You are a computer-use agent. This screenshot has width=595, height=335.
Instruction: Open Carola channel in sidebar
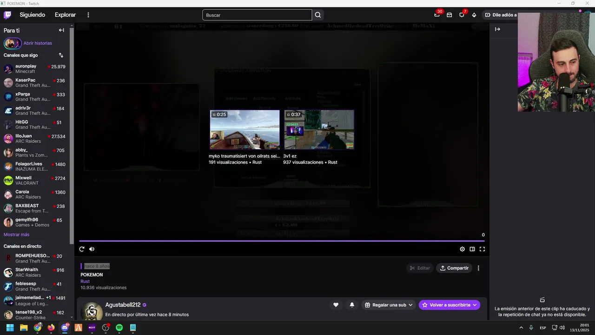pyautogui.click(x=35, y=194)
